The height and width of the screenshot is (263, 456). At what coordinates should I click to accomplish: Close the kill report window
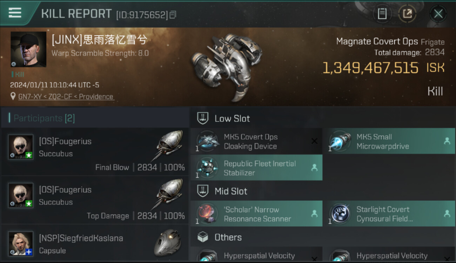pos(438,14)
